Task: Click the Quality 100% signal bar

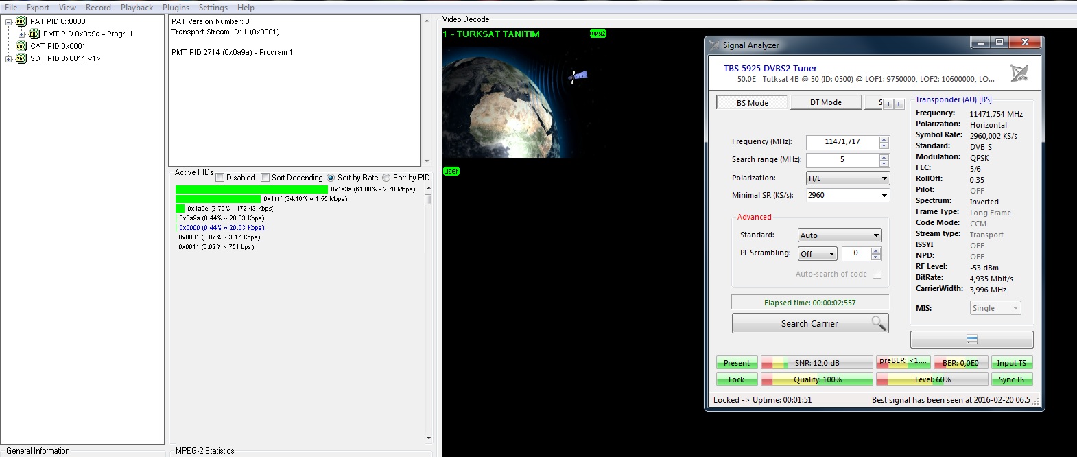Action: tap(816, 379)
